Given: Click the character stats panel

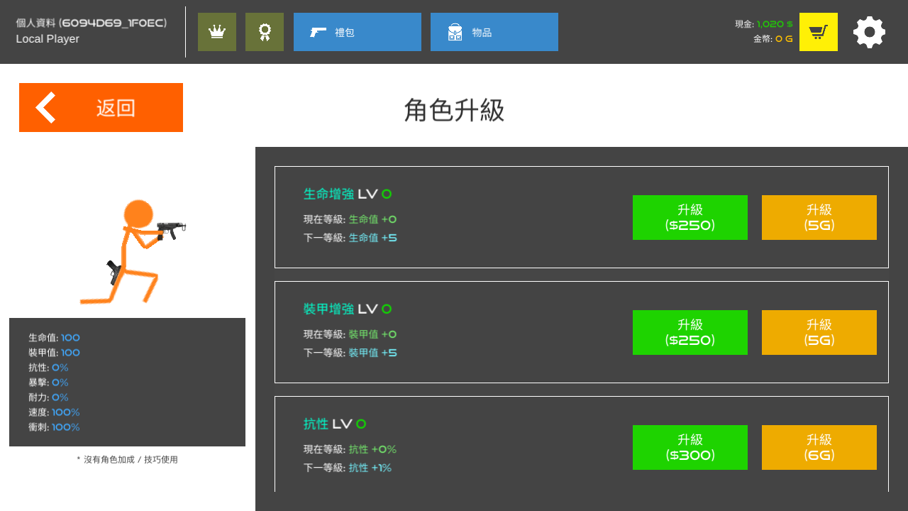Looking at the screenshot, I should coord(127,382).
